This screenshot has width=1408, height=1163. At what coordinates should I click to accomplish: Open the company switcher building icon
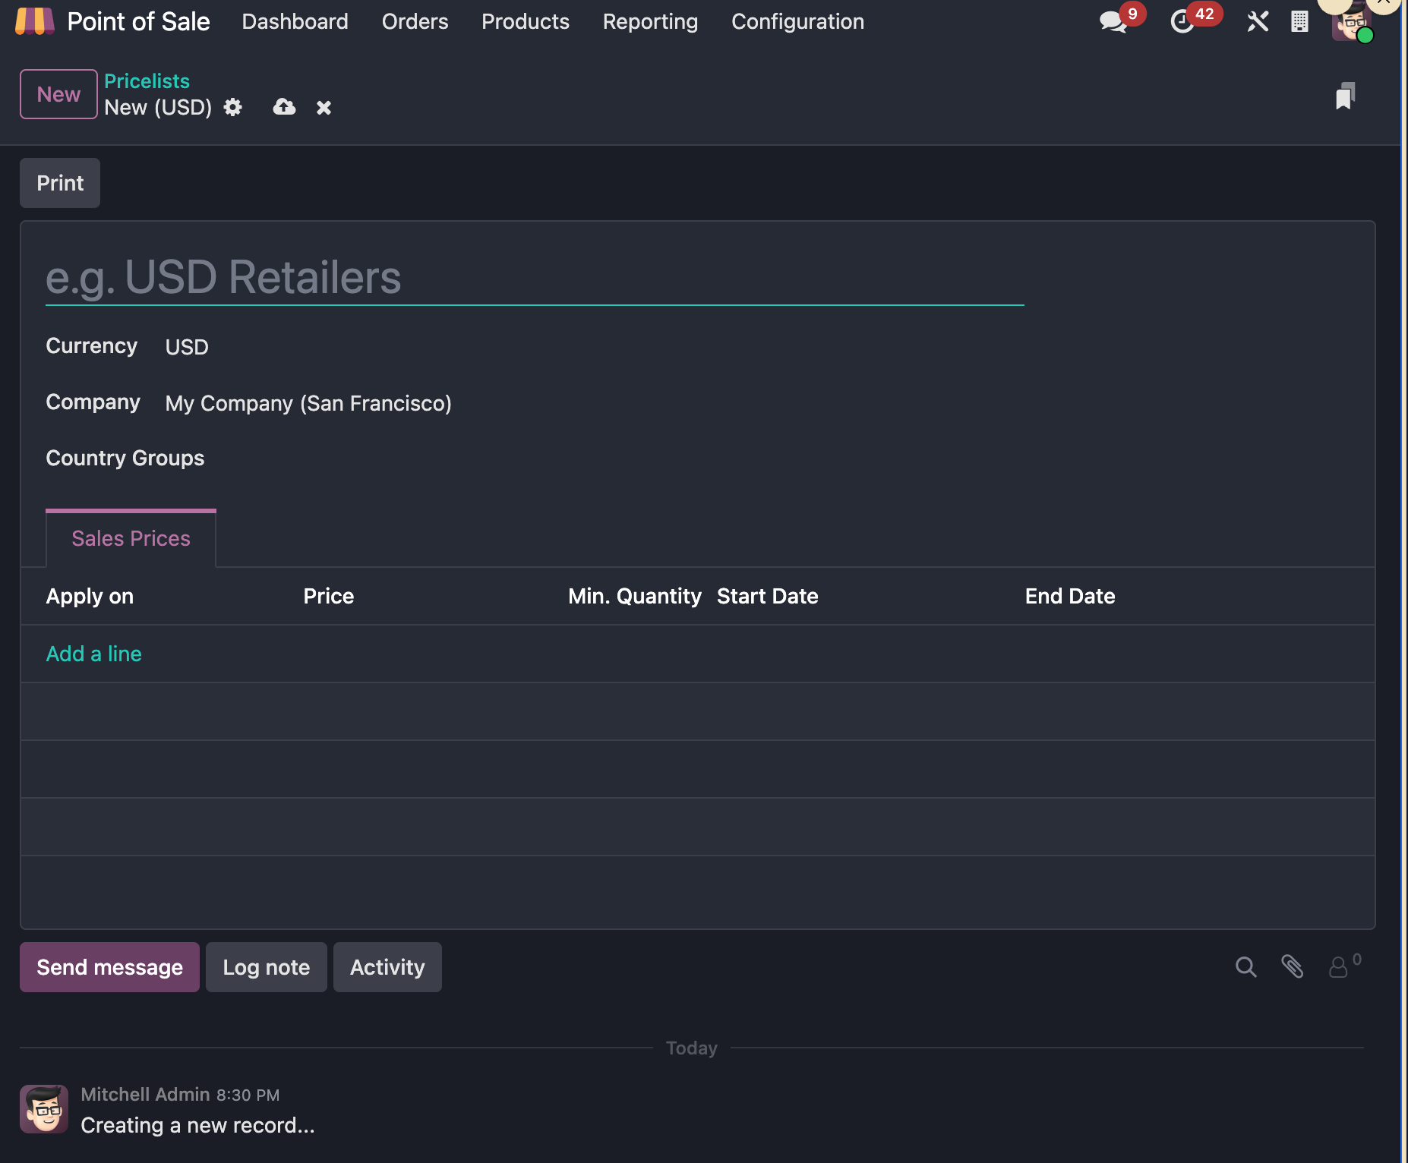pyautogui.click(x=1299, y=22)
